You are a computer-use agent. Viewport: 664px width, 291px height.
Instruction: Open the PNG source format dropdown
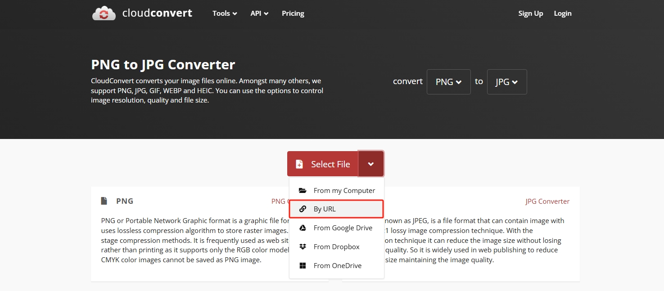click(x=449, y=82)
